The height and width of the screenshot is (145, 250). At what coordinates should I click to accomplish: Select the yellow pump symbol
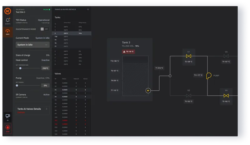[x=209, y=76]
